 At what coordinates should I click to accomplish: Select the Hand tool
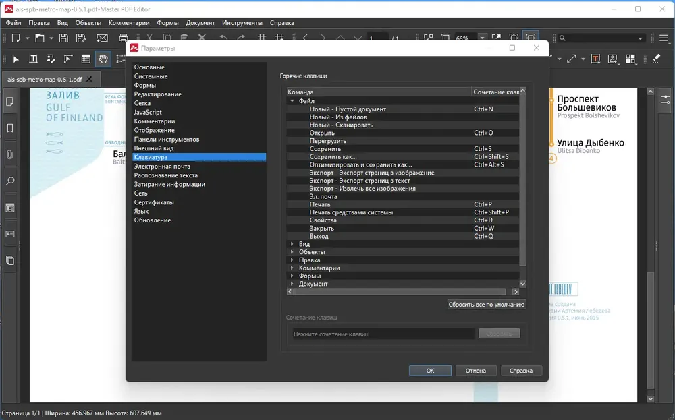pyautogui.click(x=103, y=59)
